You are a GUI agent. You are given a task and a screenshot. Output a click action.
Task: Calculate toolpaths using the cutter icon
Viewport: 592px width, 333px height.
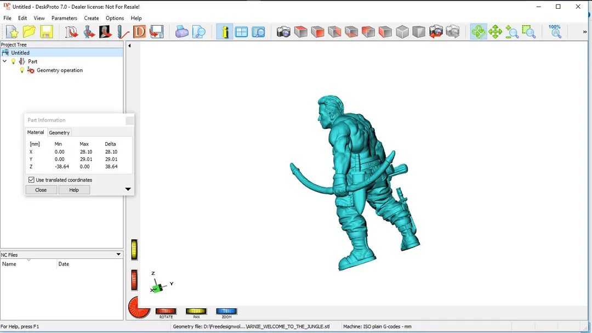(x=122, y=32)
